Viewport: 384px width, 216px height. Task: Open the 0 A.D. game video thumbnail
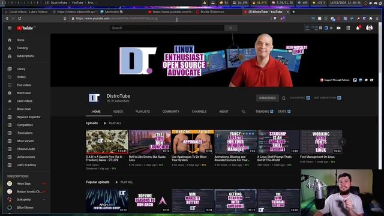(107, 142)
